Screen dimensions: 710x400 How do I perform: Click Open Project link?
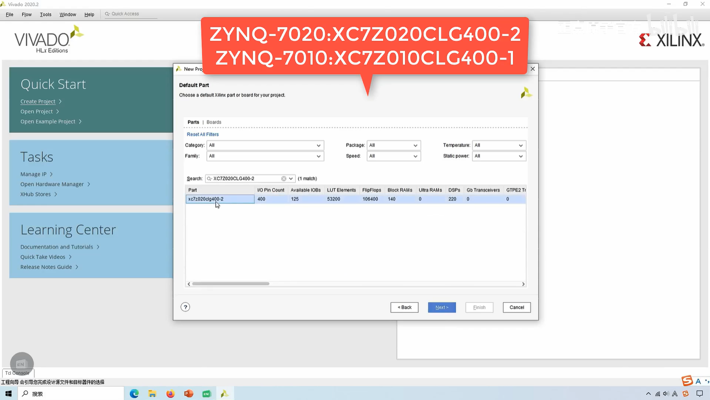point(37,111)
